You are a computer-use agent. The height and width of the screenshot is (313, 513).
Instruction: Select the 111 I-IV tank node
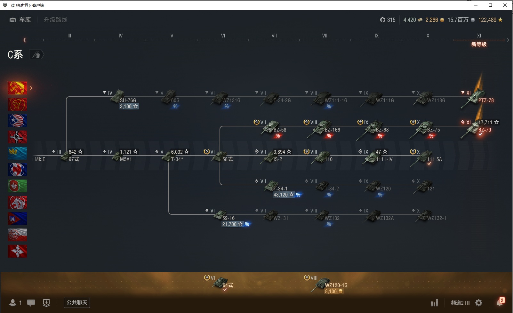click(x=376, y=156)
